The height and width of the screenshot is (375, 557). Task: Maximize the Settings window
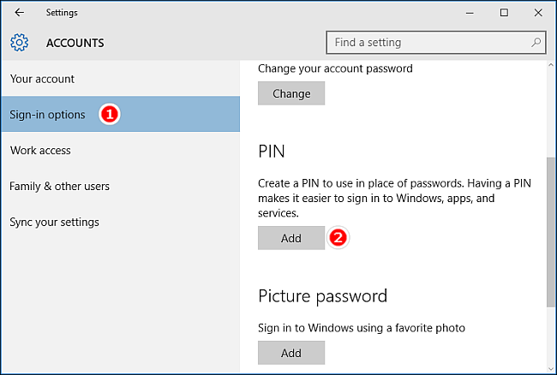click(504, 13)
